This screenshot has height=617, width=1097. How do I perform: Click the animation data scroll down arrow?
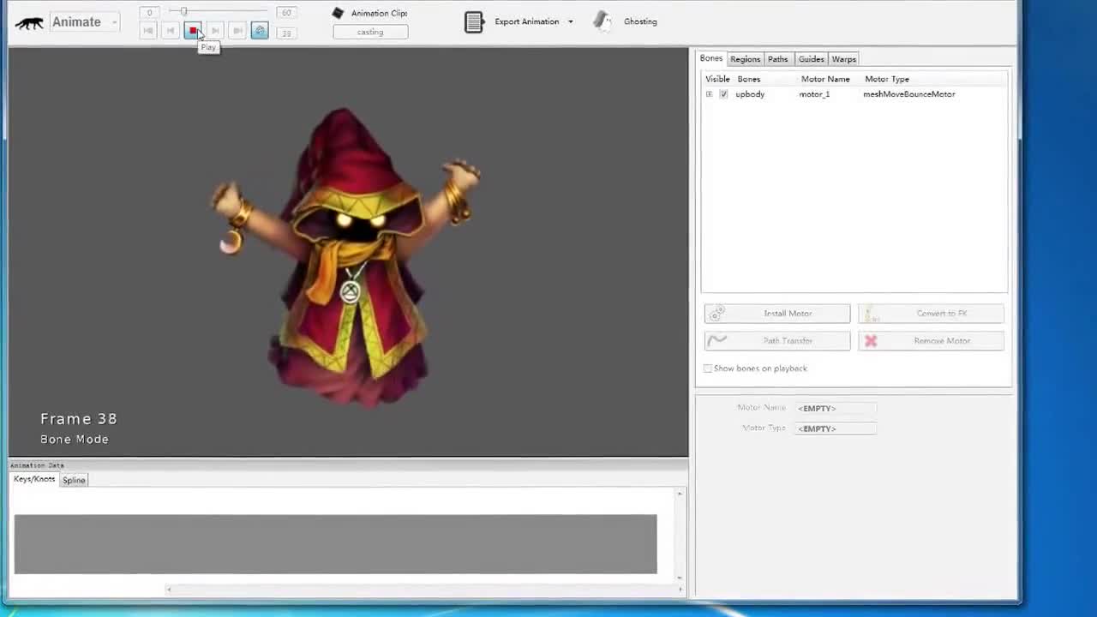(680, 577)
